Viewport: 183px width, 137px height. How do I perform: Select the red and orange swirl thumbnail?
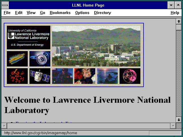click(85, 76)
